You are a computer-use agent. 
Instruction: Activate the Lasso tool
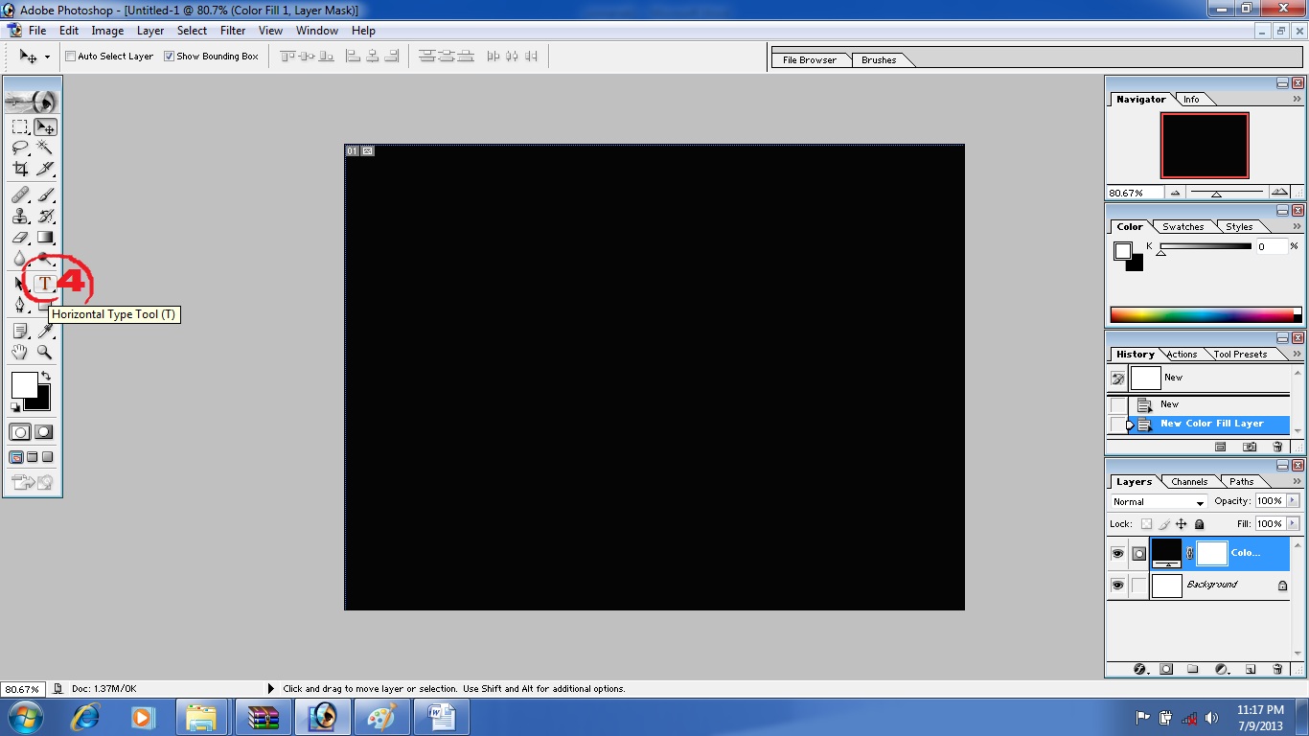19,148
